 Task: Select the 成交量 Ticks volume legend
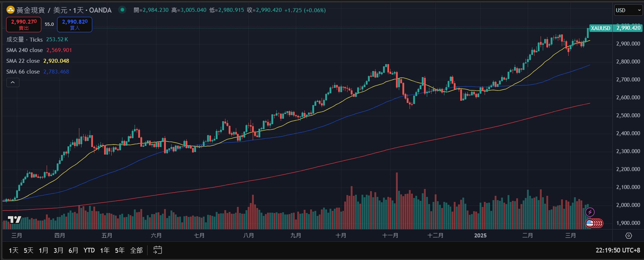pos(24,39)
